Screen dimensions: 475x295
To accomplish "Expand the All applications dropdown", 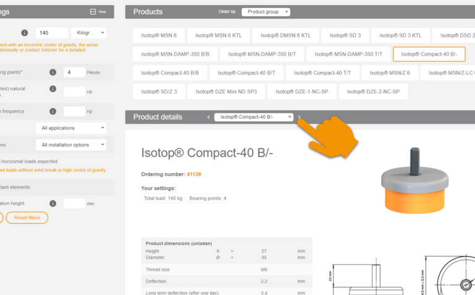I will [71, 128].
